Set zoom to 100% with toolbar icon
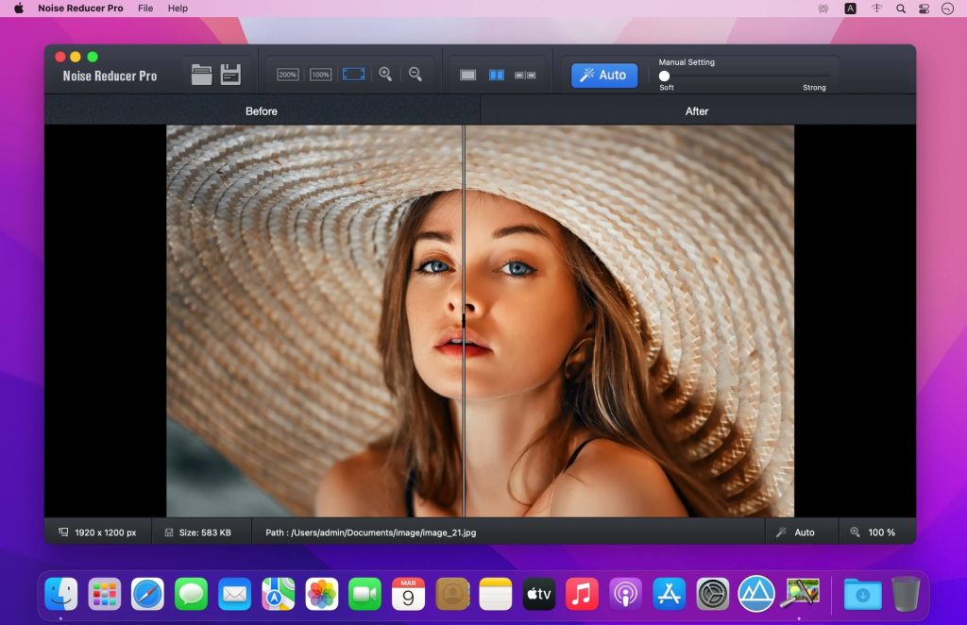This screenshot has height=625, width=967. click(321, 75)
